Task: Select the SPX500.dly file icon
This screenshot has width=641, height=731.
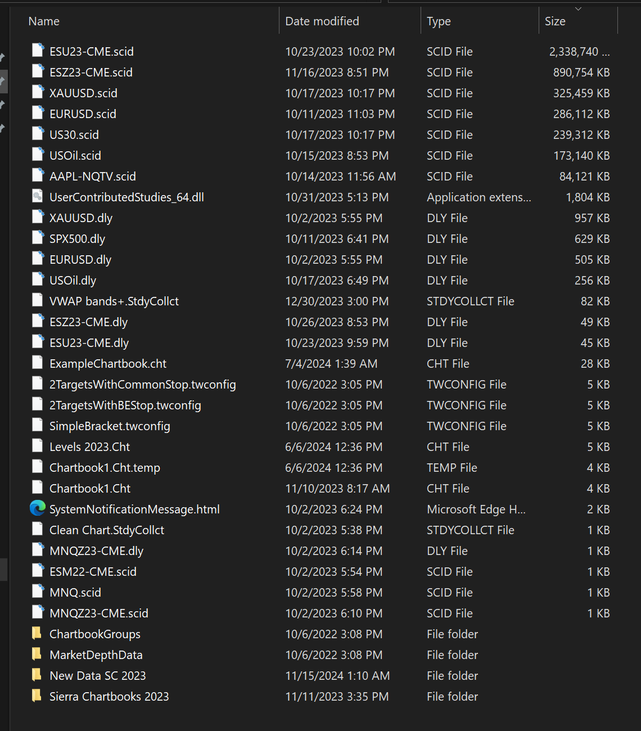Action: pos(38,238)
